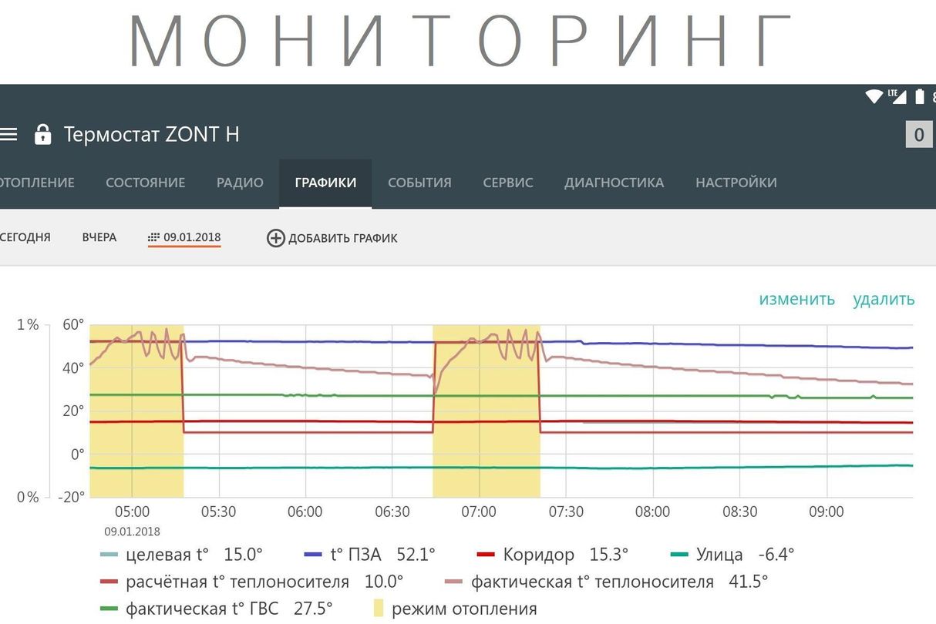The width and height of the screenshot is (936, 624).
Task: Click the Коридор 15.3° legend text
Action: [565, 555]
